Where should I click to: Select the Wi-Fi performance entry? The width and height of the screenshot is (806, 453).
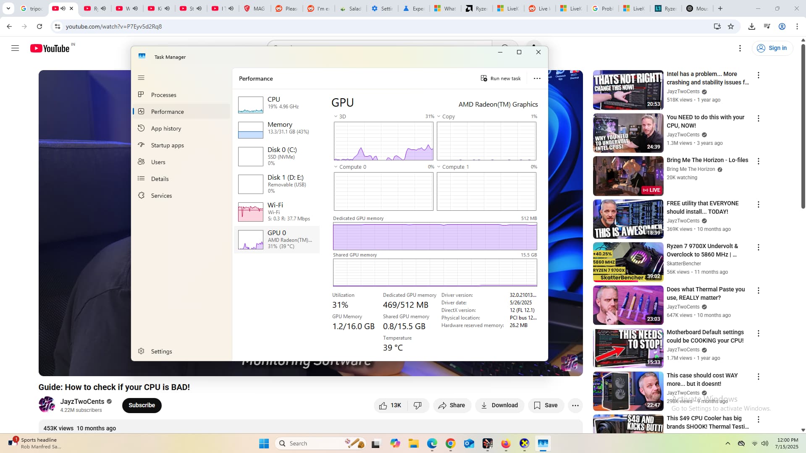pos(276,212)
